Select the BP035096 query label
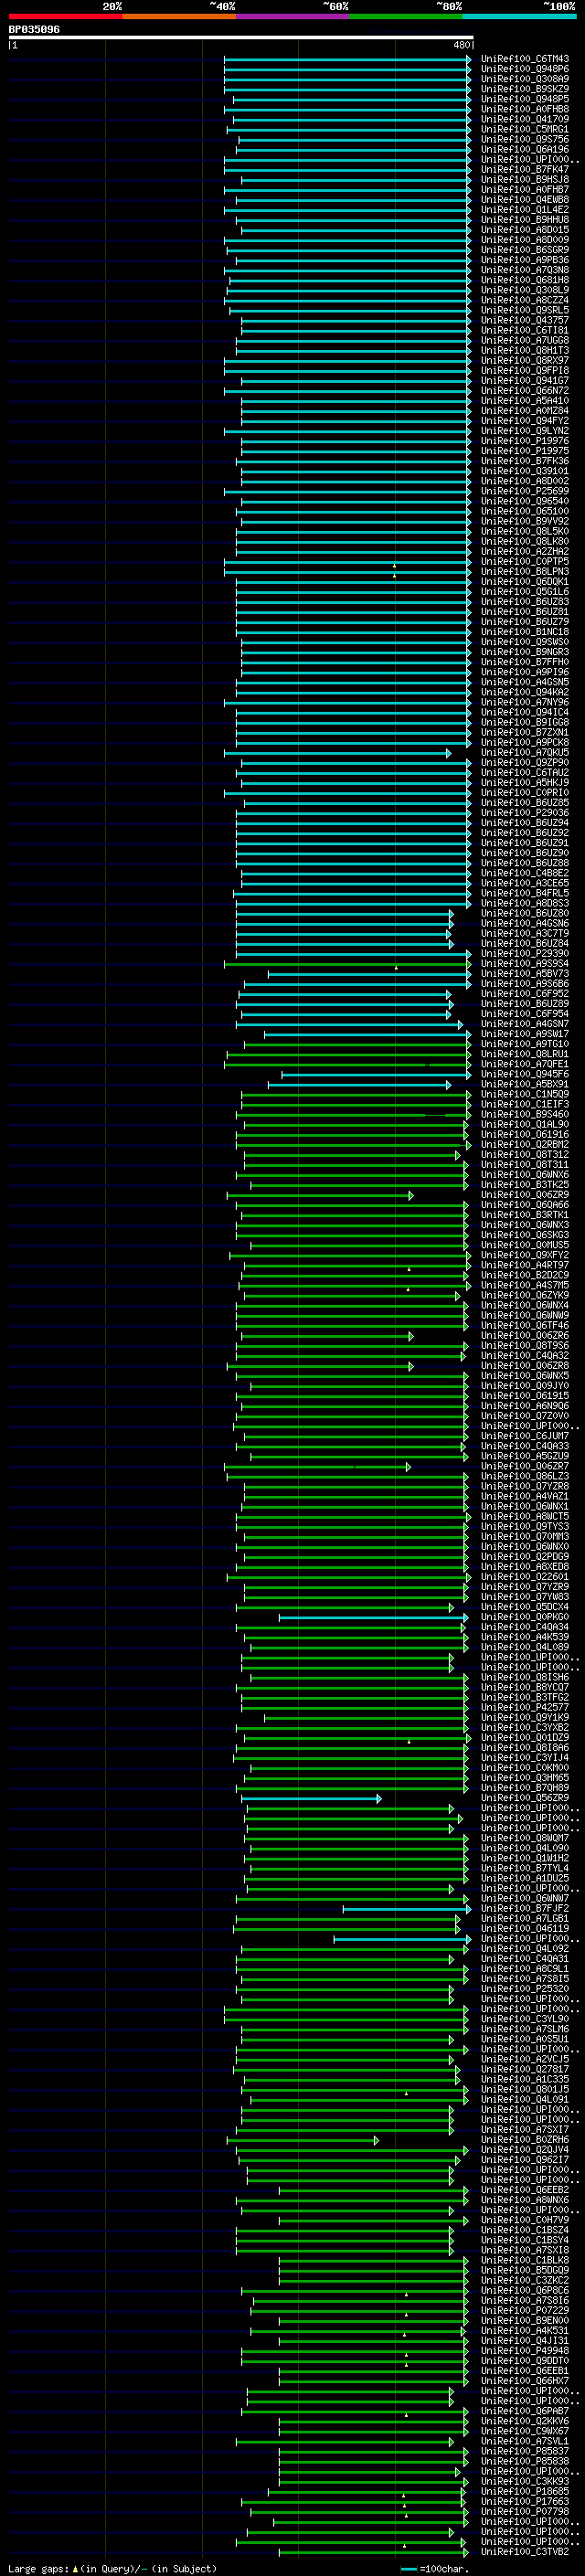 (x=34, y=30)
